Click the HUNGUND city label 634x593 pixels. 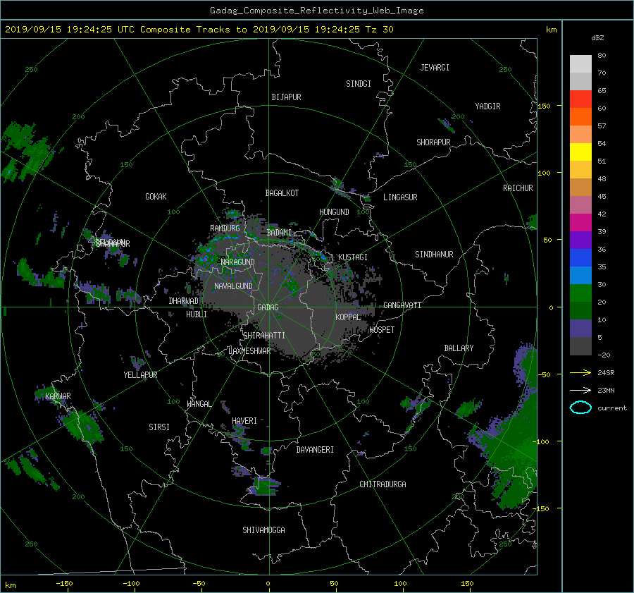tap(334, 212)
